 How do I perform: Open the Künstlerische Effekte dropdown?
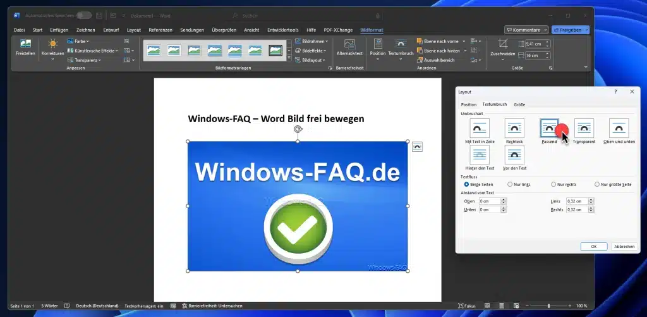click(x=92, y=51)
